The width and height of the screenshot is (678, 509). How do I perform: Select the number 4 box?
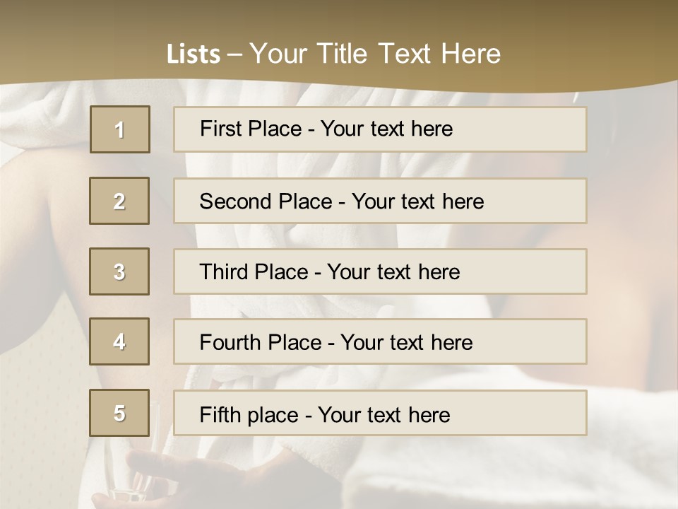(119, 341)
